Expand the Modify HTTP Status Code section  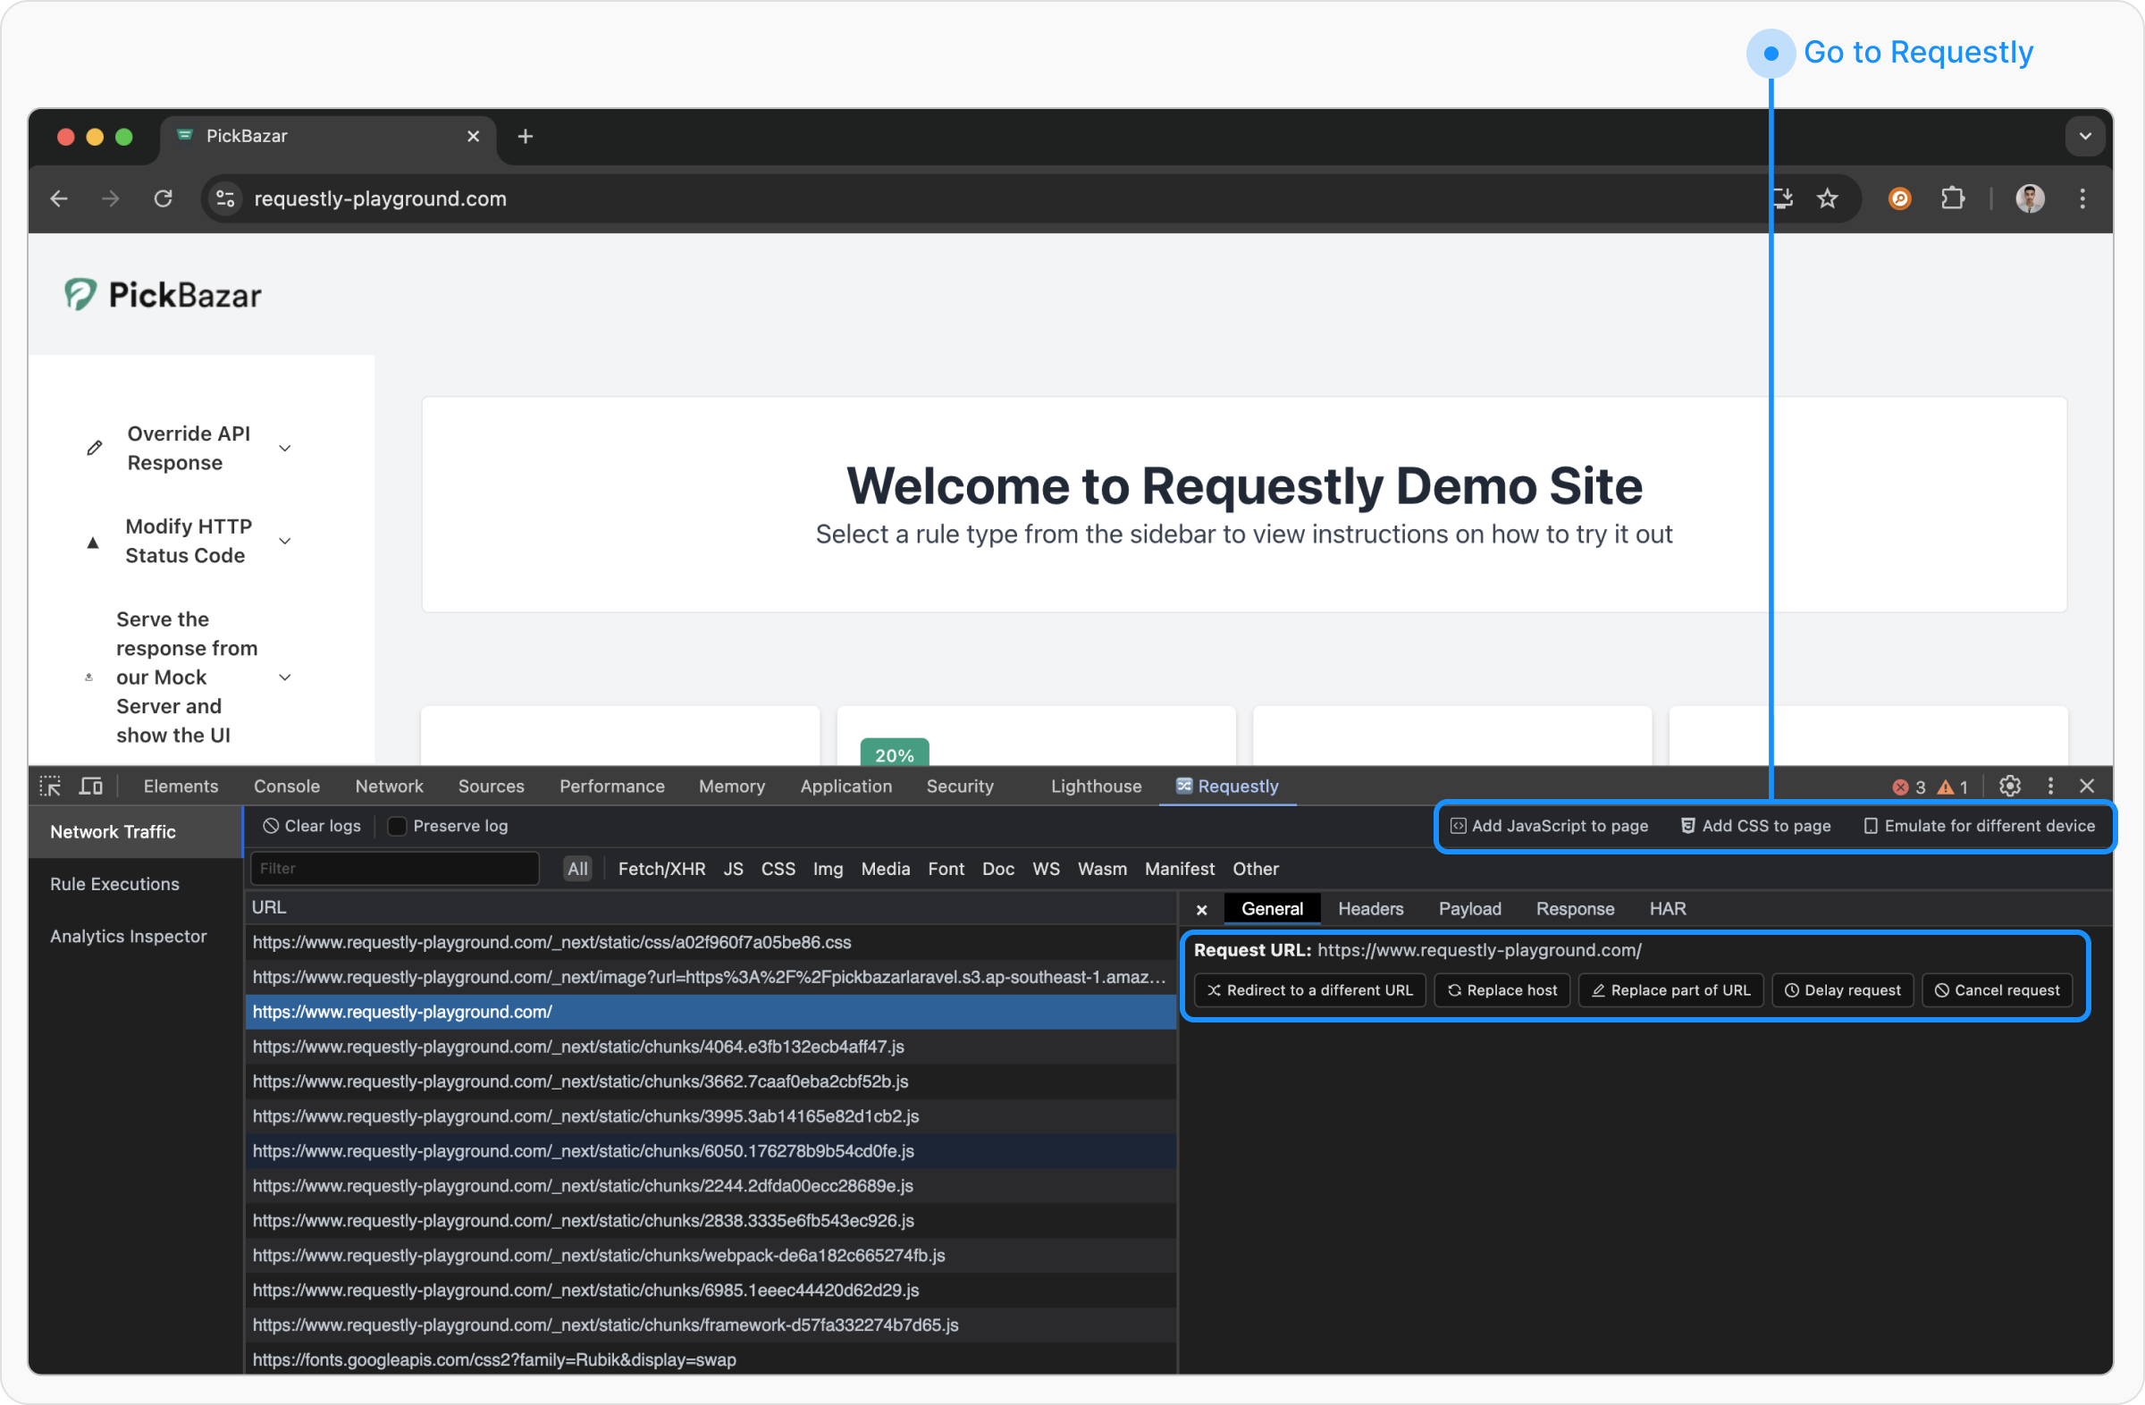[285, 541]
